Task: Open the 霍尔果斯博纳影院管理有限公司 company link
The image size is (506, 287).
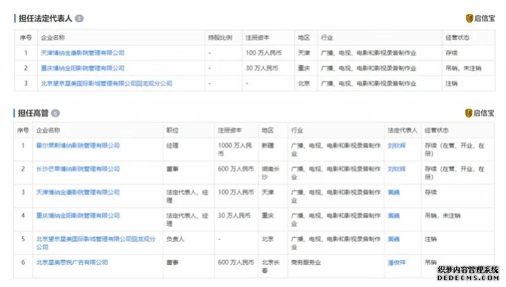Action: 78,146
